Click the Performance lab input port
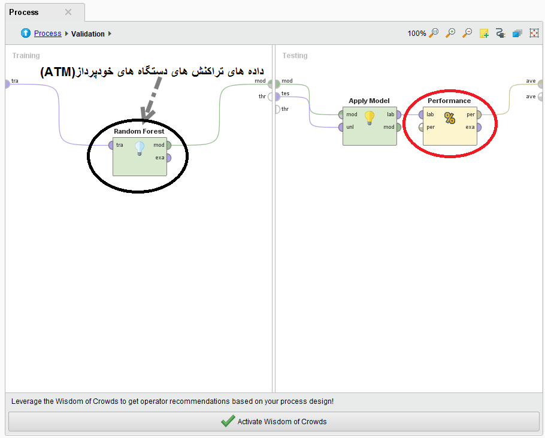This screenshot has width=545, height=438. [421, 114]
